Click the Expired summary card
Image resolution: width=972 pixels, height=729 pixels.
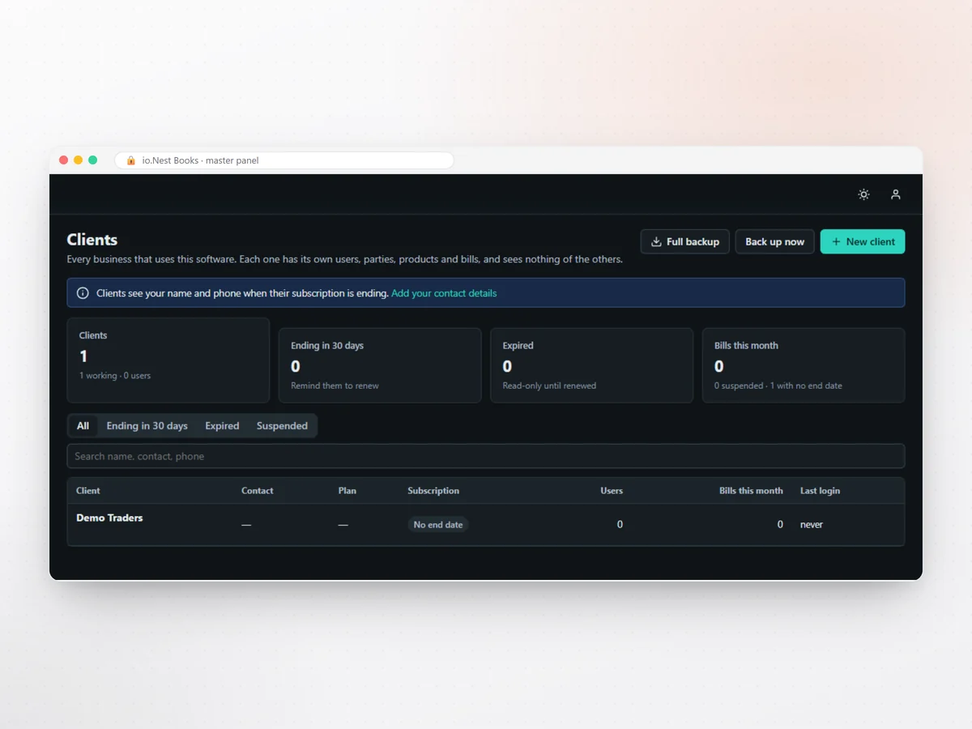592,365
